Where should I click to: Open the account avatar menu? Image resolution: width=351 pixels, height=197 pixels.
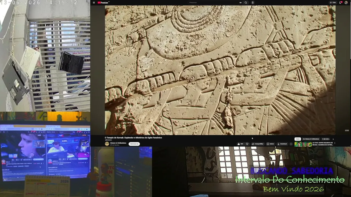click(346, 3)
